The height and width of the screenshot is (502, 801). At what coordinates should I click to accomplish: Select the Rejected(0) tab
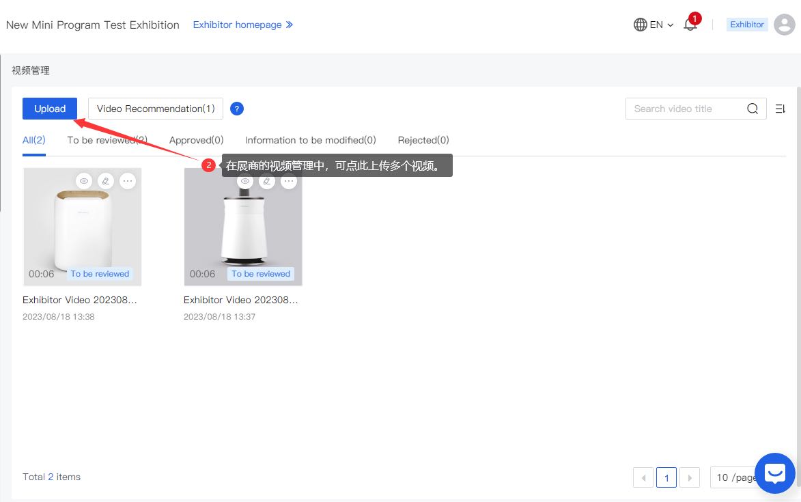pos(423,140)
